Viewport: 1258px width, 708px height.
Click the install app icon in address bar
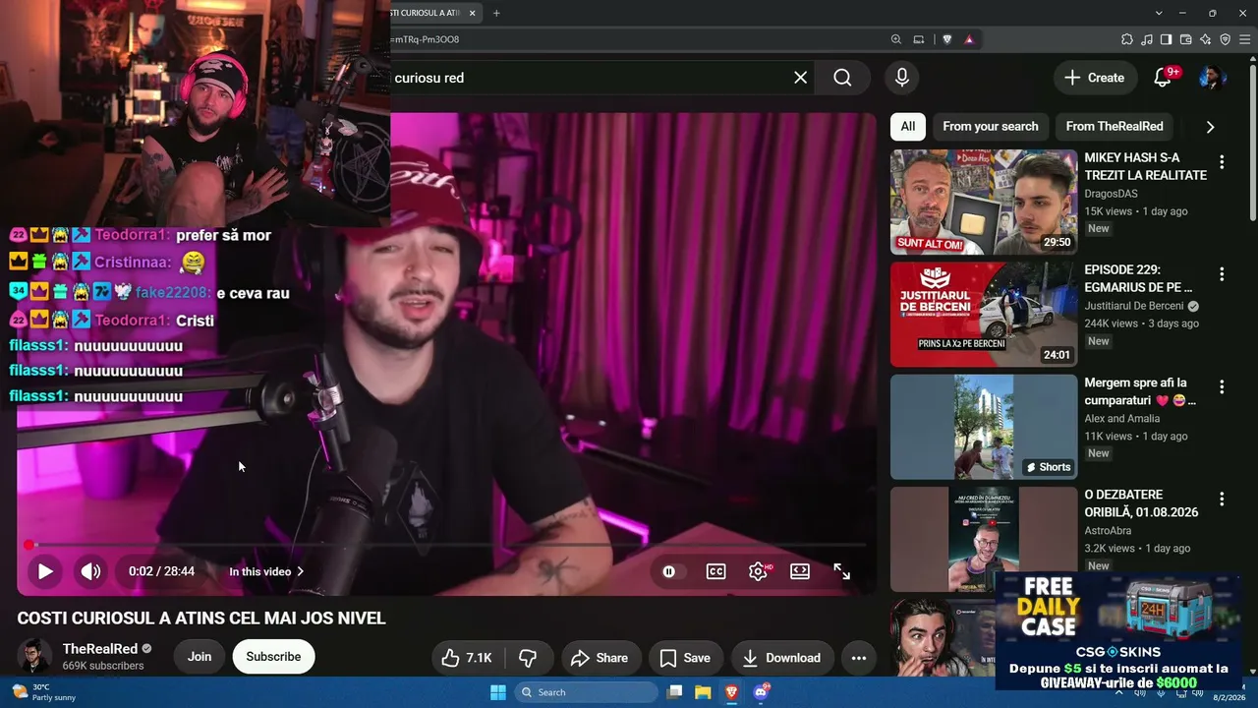pyautogui.click(x=919, y=39)
